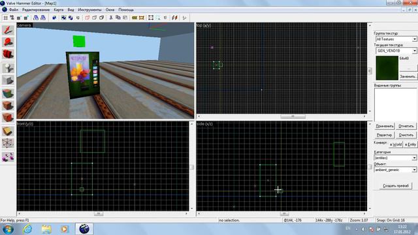Select the Vertex Manipulation tool

coord(8,144)
